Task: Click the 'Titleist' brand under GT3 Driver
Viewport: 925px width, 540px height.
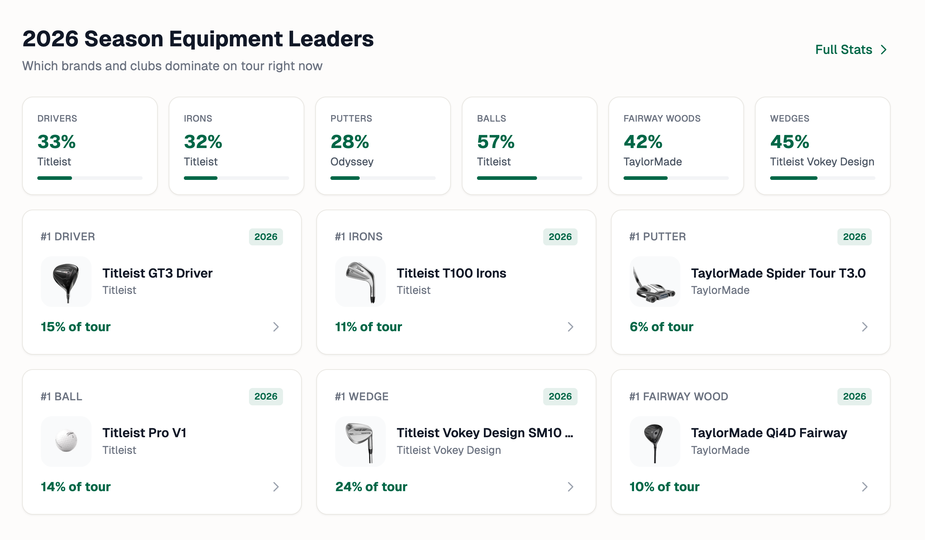Action: (x=119, y=290)
